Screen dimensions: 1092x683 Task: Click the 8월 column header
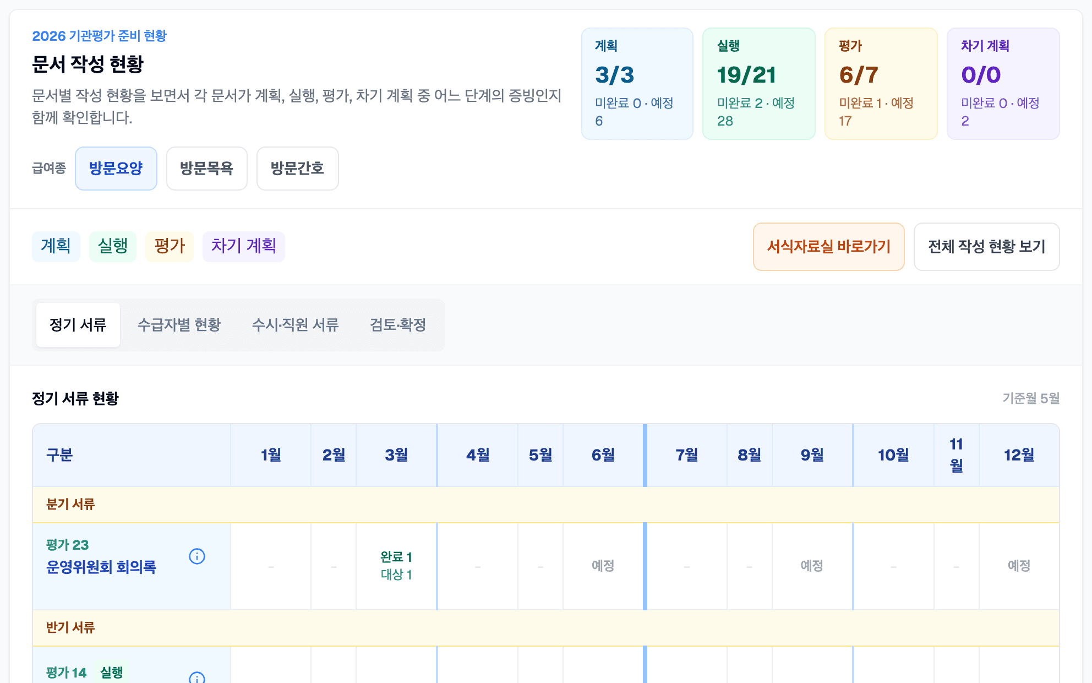(750, 456)
